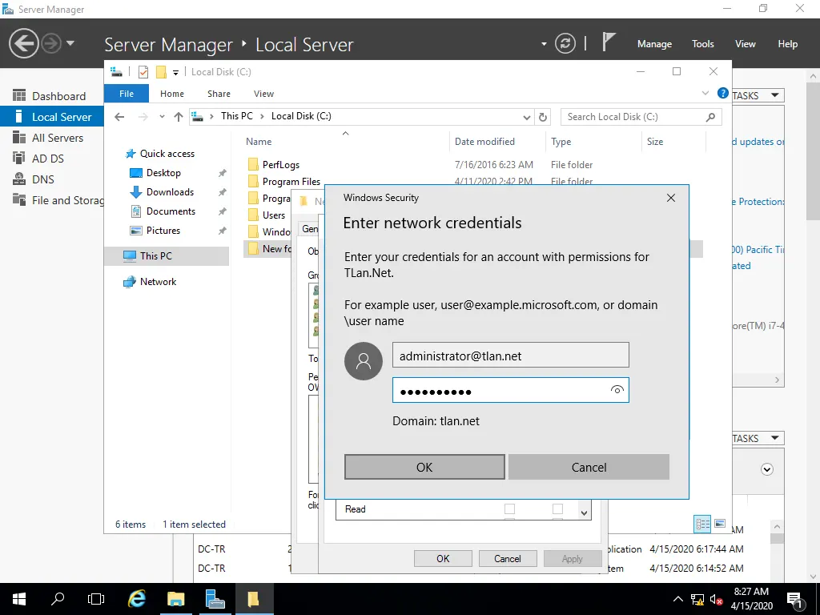Reveal password with the eye icon
The image size is (820, 615).
click(617, 390)
